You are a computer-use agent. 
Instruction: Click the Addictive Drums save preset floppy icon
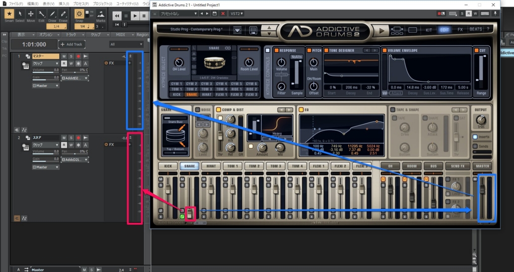click(253, 30)
